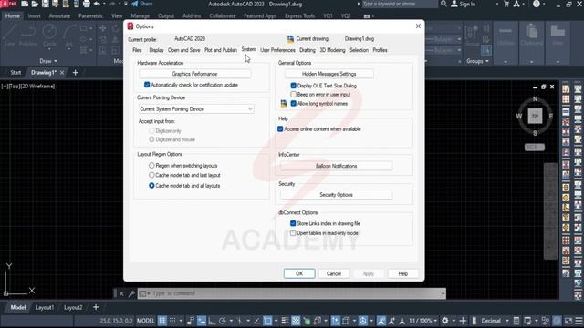Click the search magnifier icon in title bar
584x328 pixels.
(443, 4)
